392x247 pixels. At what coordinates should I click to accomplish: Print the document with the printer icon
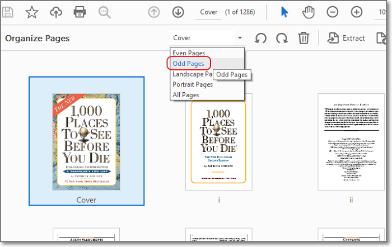[80, 12]
